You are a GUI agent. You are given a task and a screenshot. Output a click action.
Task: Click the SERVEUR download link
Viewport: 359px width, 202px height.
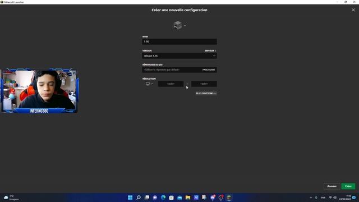pyautogui.click(x=210, y=50)
